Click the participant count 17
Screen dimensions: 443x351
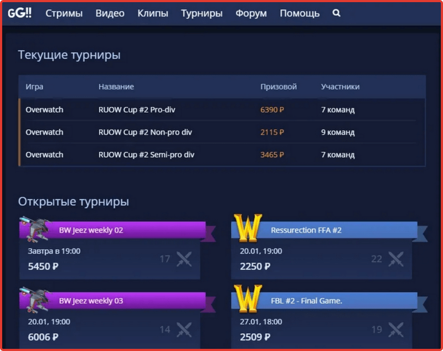pyautogui.click(x=164, y=259)
